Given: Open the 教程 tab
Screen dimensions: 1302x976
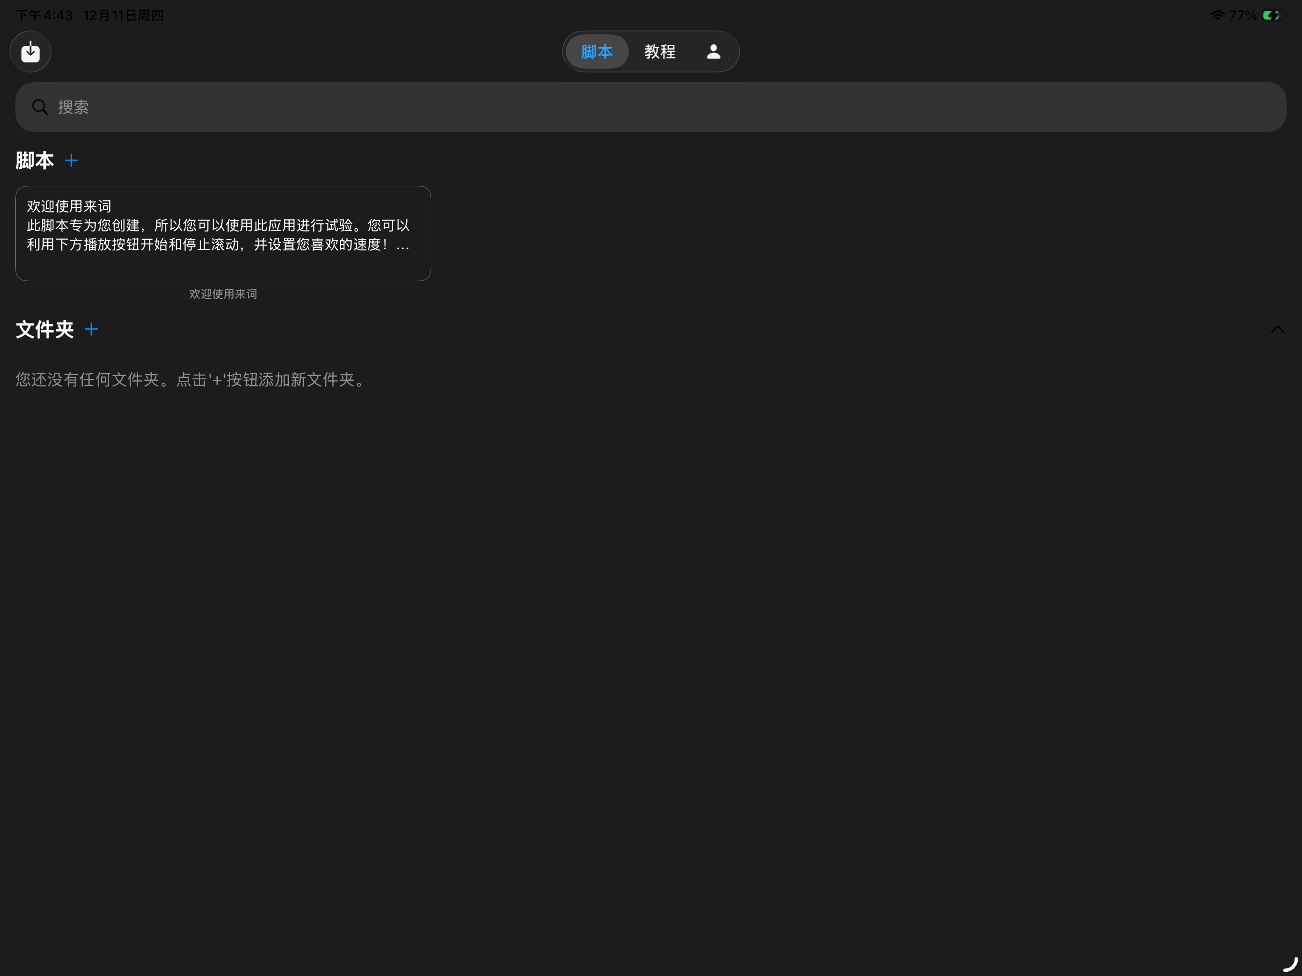Looking at the screenshot, I should [x=660, y=52].
